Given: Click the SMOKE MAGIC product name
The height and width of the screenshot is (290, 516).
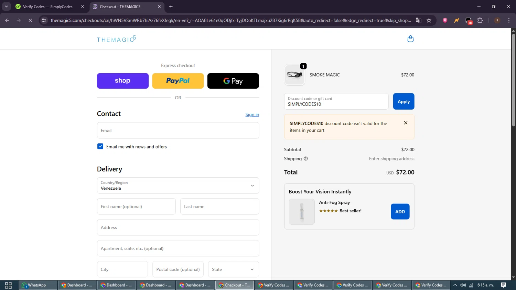Looking at the screenshot, I should (324, 75).
